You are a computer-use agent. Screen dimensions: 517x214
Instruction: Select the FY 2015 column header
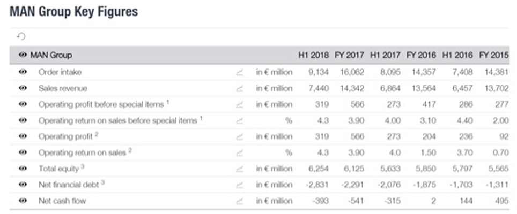pyautogui.click(x=493, y=55)
